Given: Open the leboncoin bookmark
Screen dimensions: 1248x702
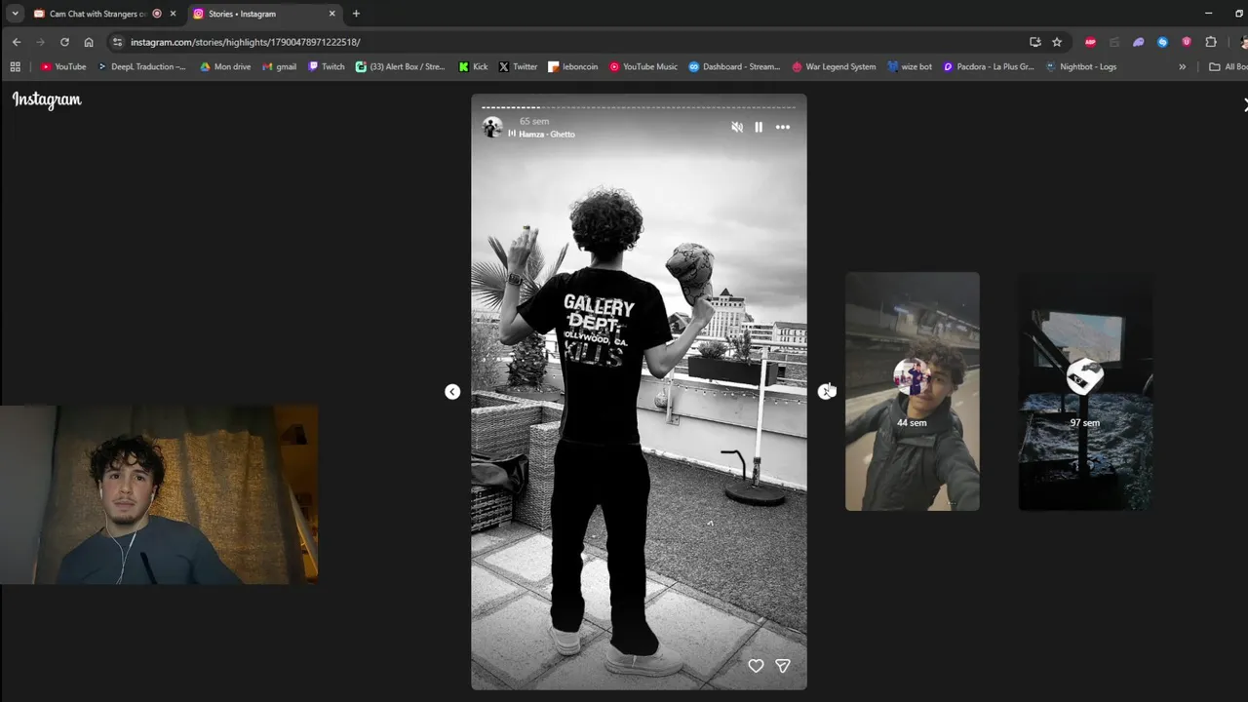Looking at the screenshot, I should 573,67.
